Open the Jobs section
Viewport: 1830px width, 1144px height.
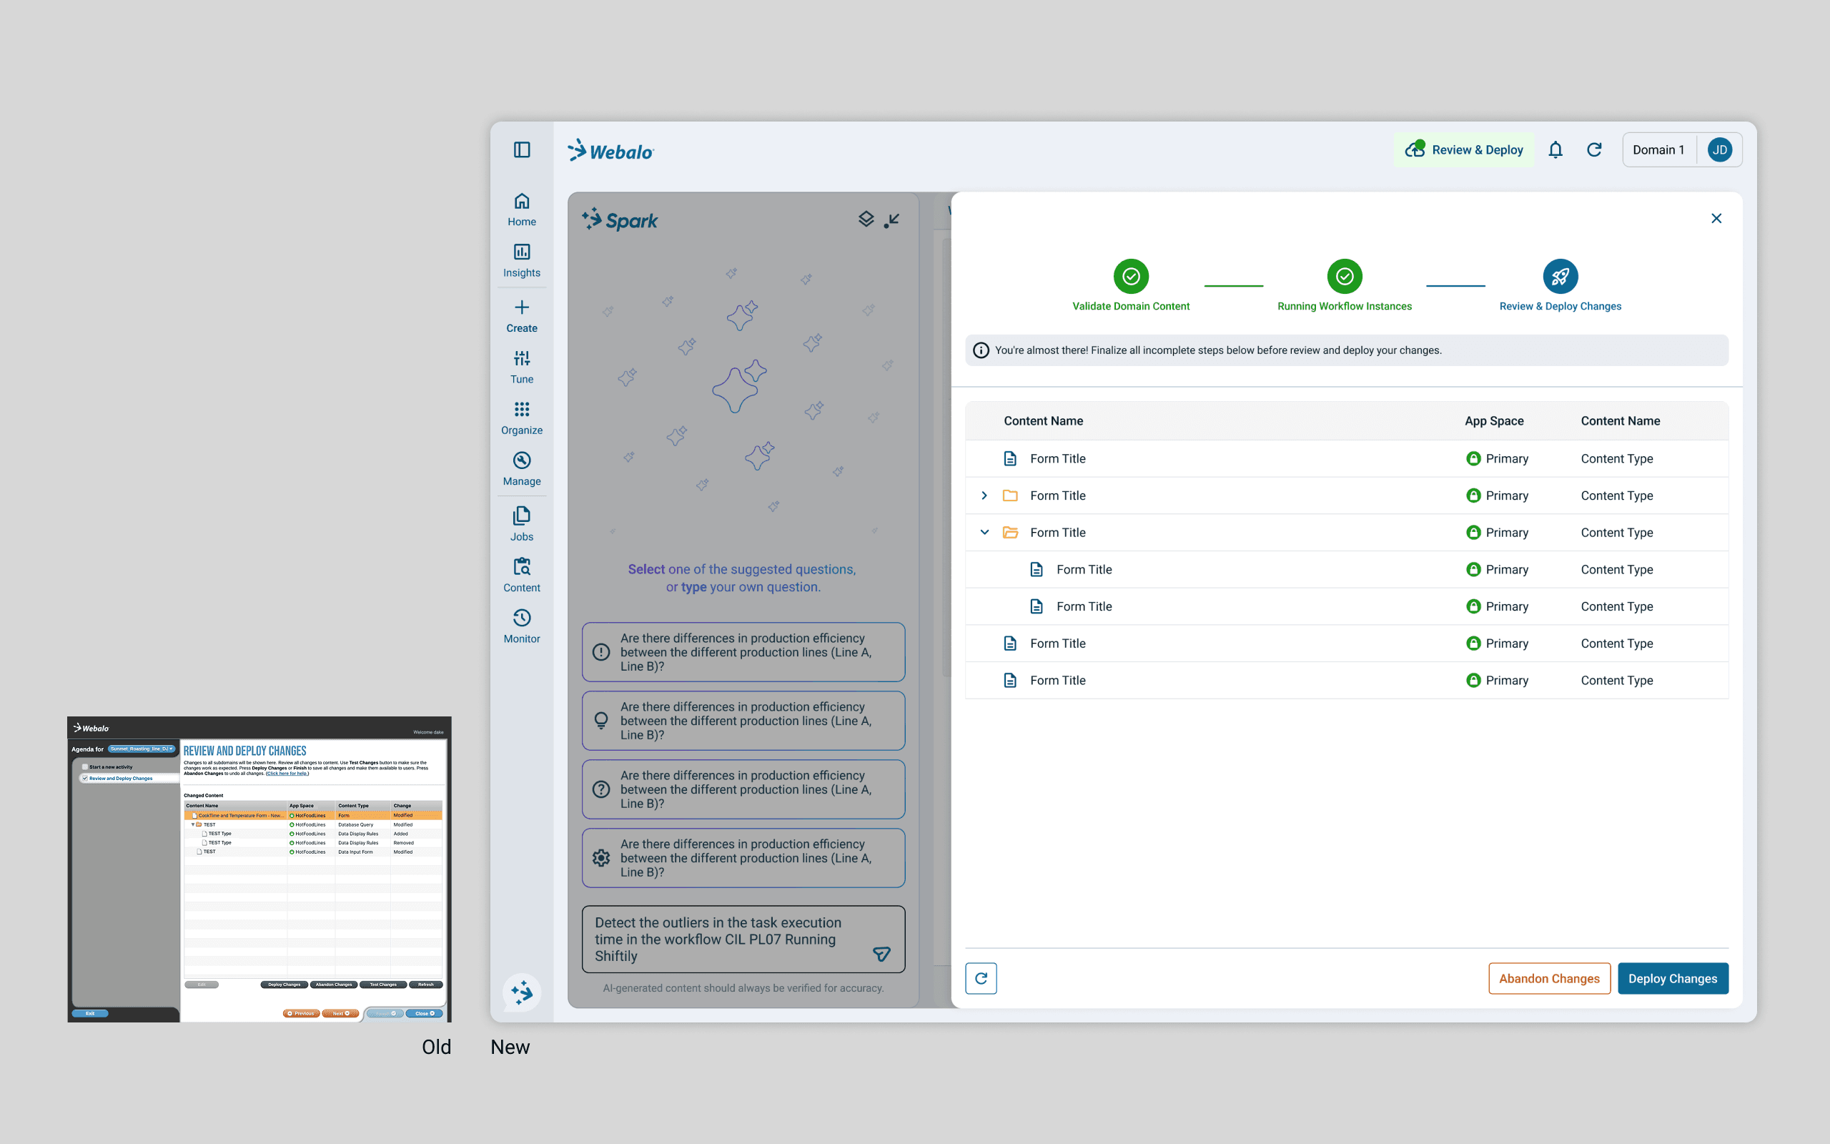(522, 523)
